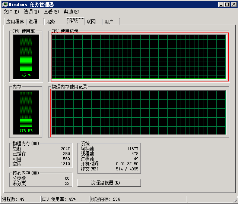Screen dimensions: 238x204
Task: Open the 文件 menu
Action: tap(11, 12)
